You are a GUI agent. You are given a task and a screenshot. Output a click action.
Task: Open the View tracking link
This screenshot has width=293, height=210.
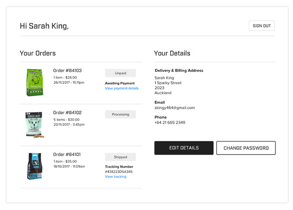coord(115,177)
